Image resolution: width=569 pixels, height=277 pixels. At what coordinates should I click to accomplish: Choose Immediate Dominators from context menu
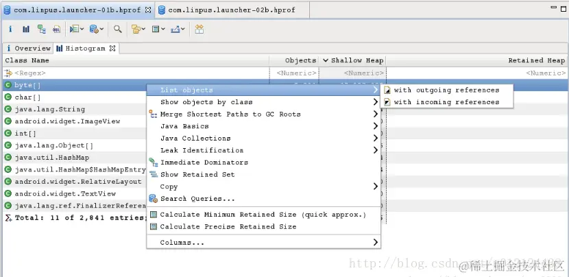point(263,162)
